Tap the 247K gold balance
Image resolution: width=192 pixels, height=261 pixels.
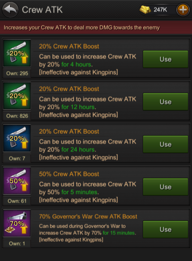click(x=160, y=10)
